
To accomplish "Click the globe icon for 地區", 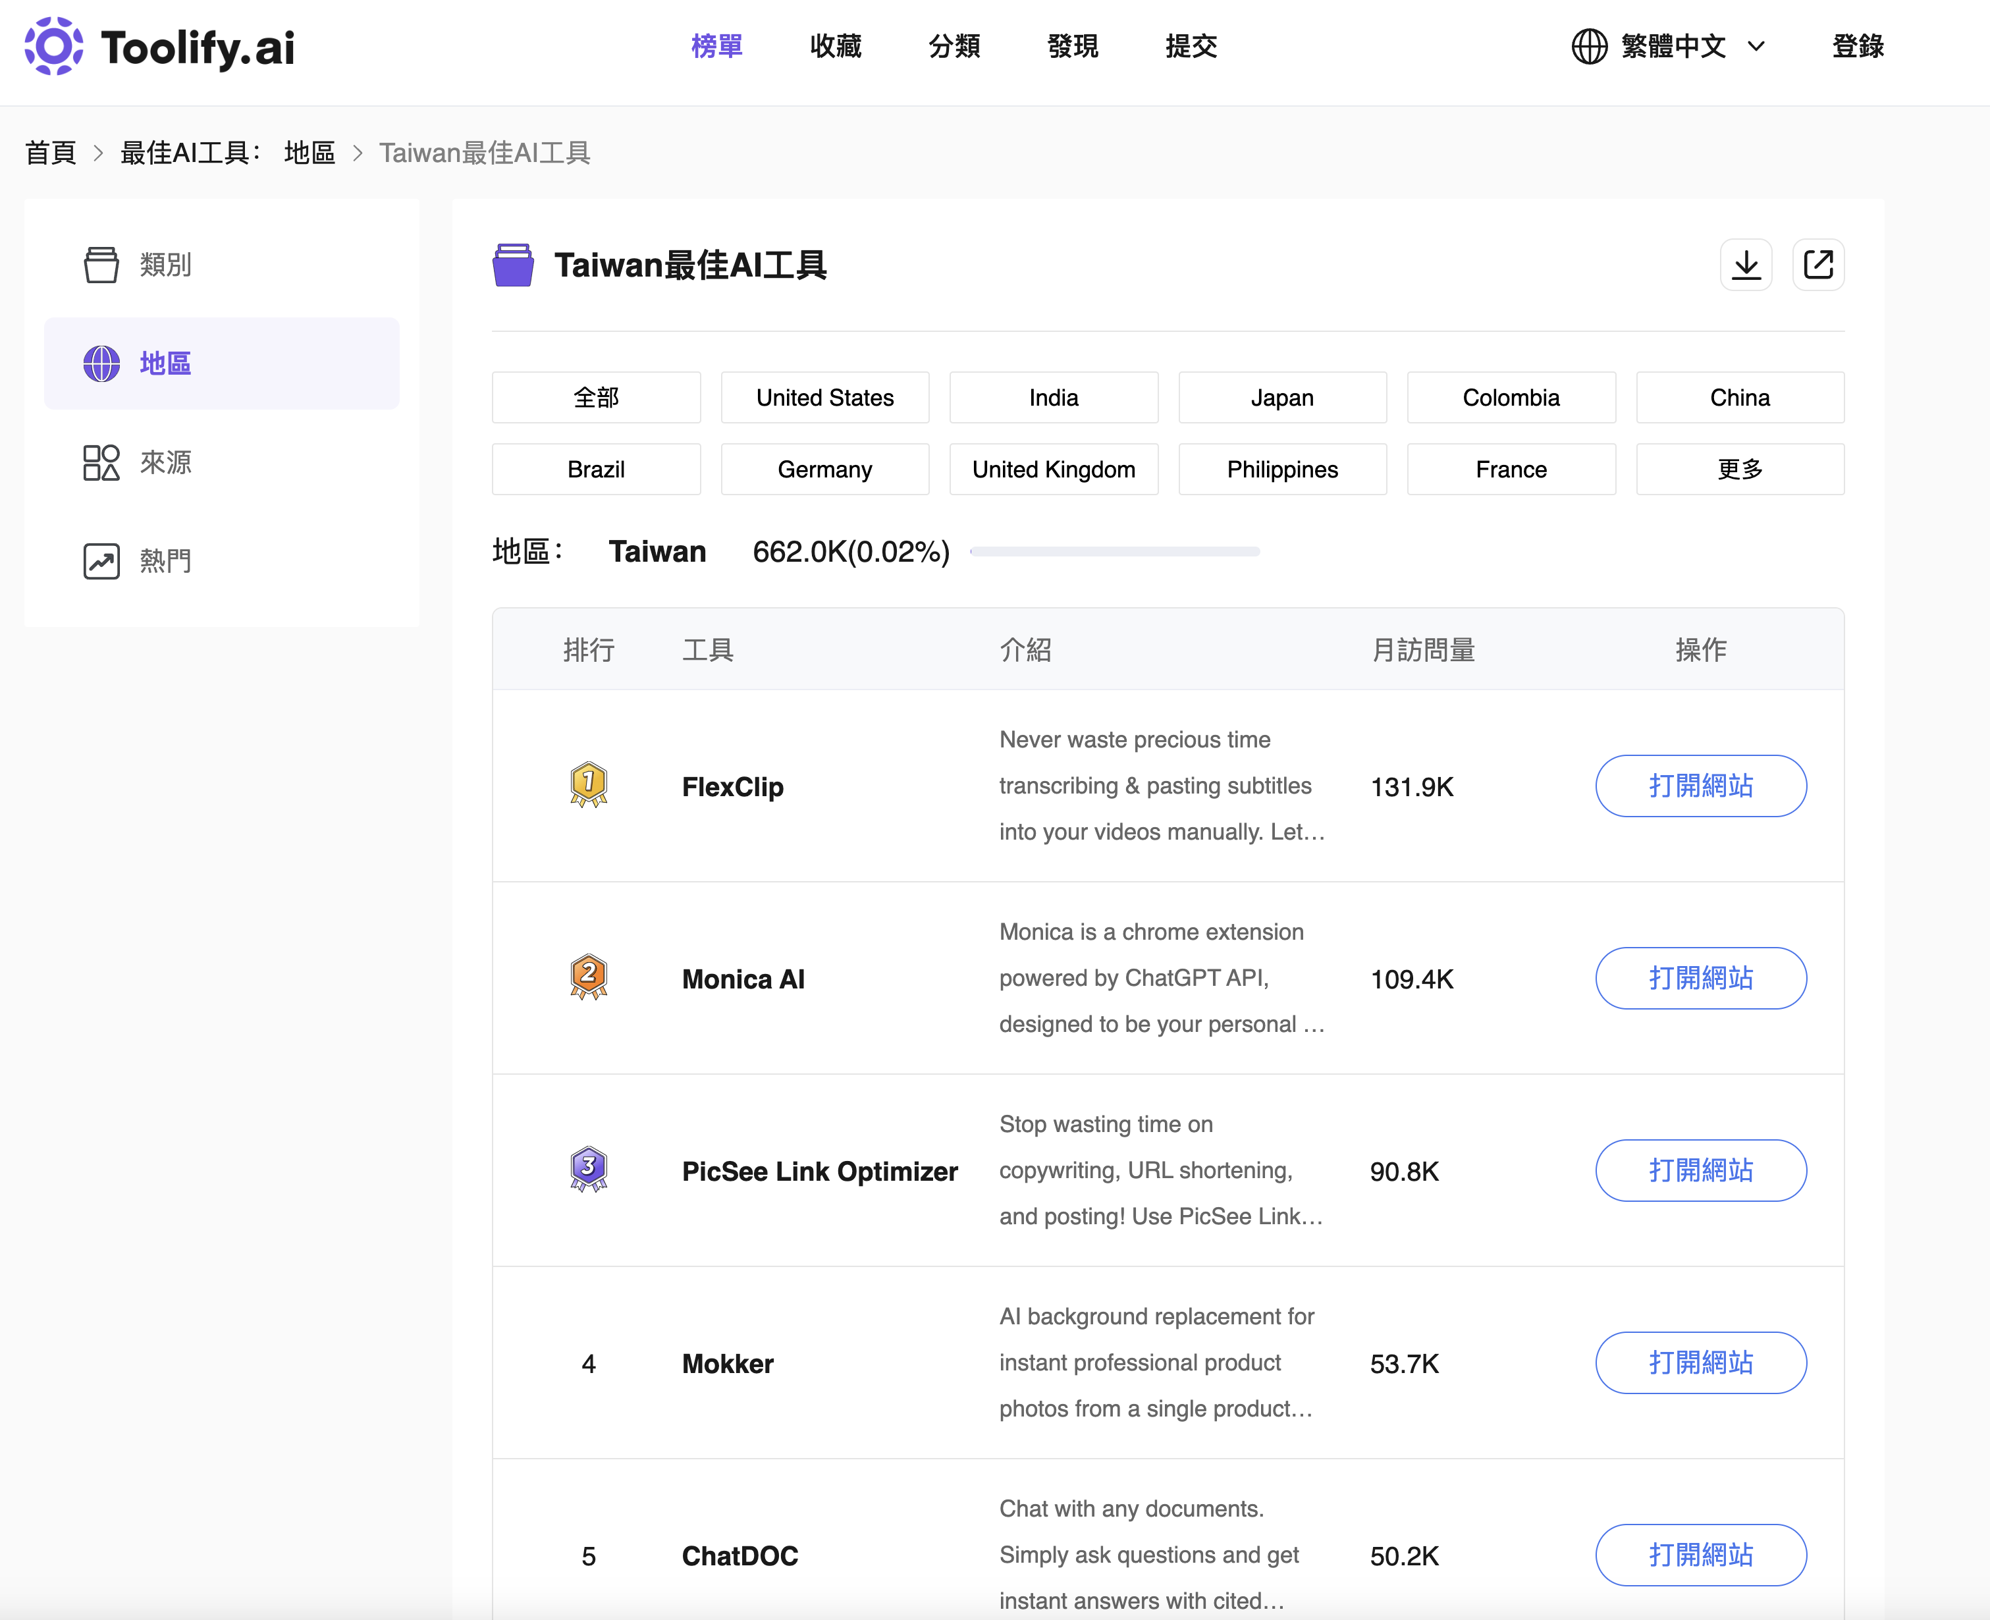I will coord(101,364).
